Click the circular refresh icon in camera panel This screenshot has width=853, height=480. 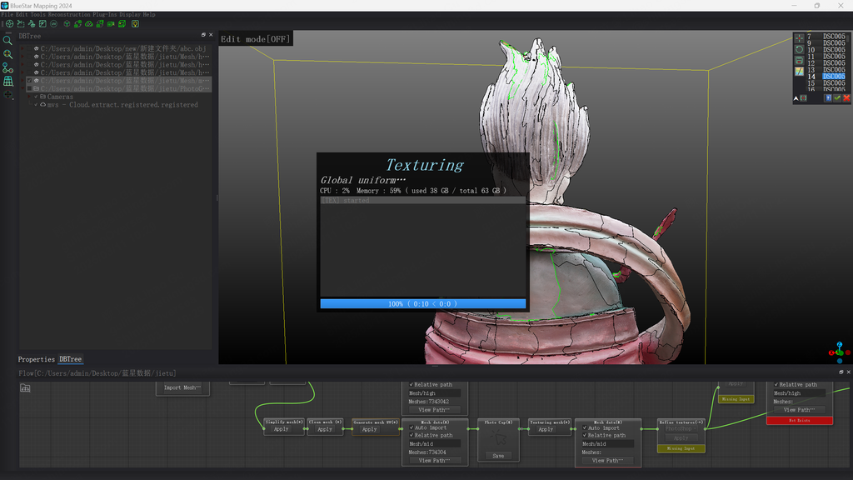click(800, 49)
